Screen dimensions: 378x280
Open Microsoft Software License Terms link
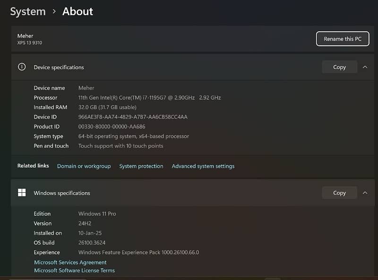75,271
